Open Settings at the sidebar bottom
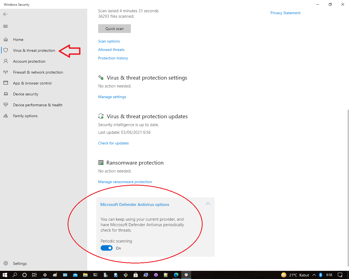Image resolution: width=349 pixels, height=279 pixels. tap(44, 263)
